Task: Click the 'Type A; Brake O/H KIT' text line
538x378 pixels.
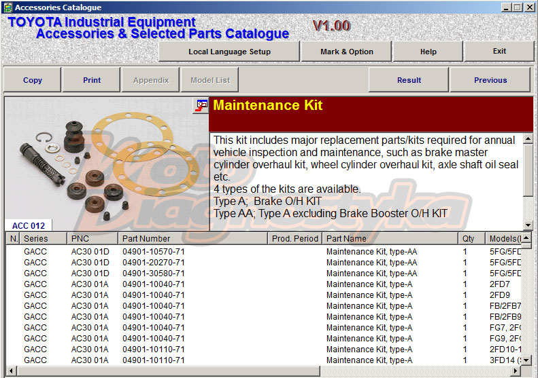Action: 267,202
